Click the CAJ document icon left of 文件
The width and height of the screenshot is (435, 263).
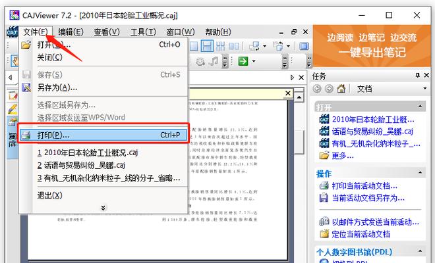[x=13, y=32]
